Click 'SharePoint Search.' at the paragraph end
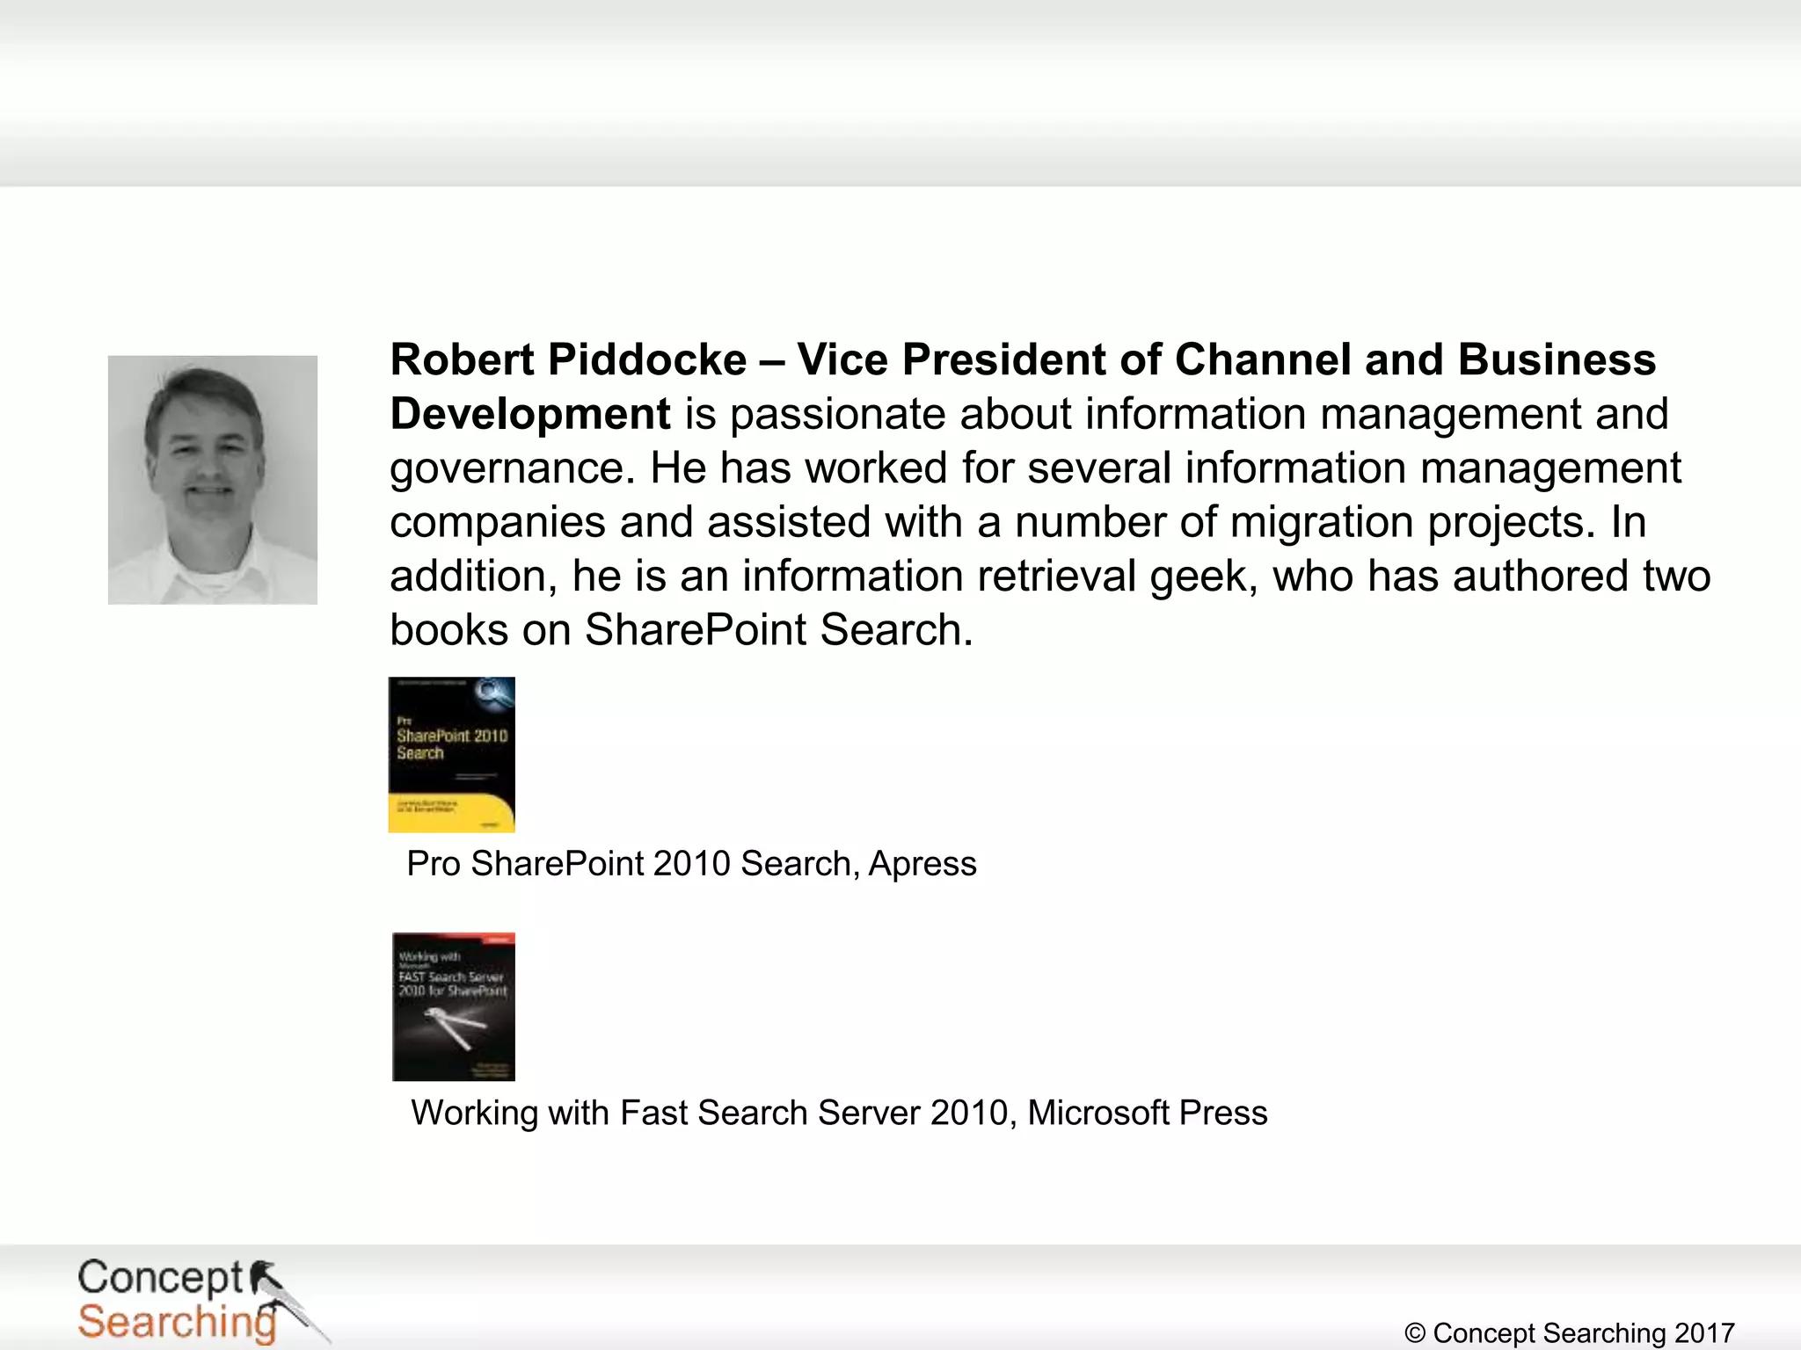This screenshot has height=1350, width=1801. [778, 630]
